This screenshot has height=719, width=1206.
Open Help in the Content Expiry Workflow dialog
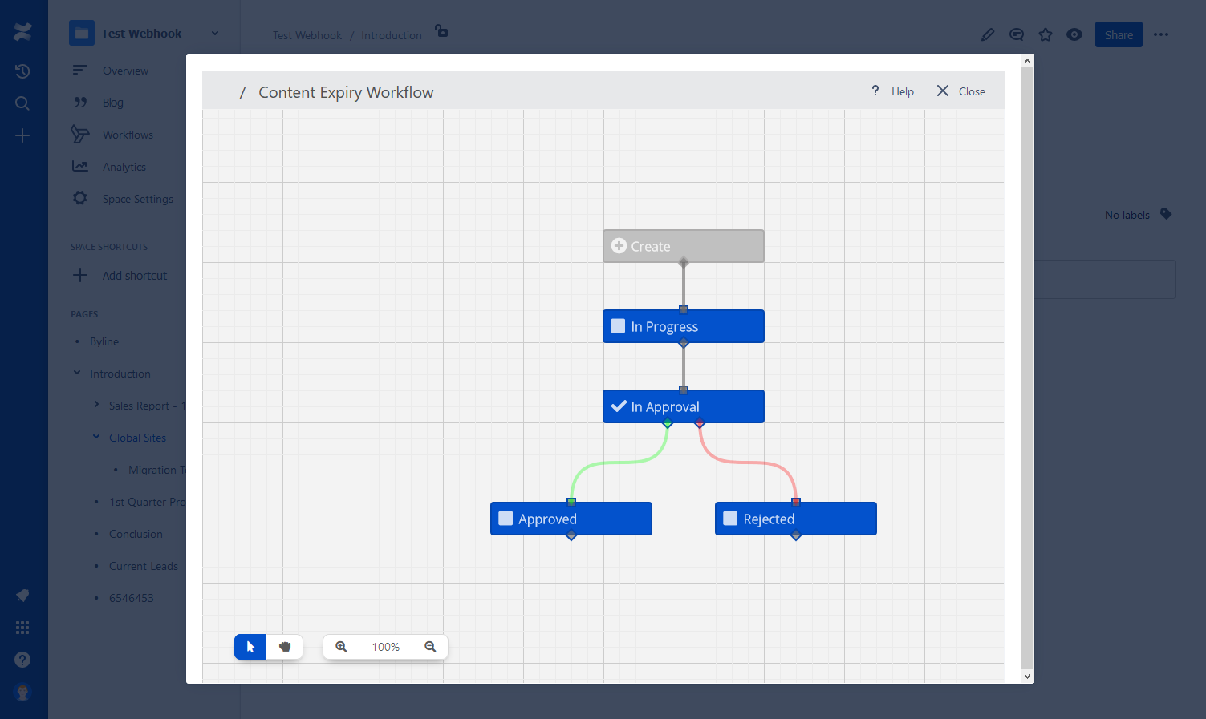pyautogui.click(x=892, y=91)
